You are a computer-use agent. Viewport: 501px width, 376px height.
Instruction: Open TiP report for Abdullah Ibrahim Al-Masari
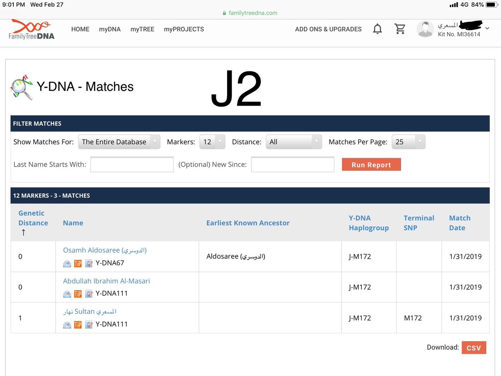(x=78, y=294)
